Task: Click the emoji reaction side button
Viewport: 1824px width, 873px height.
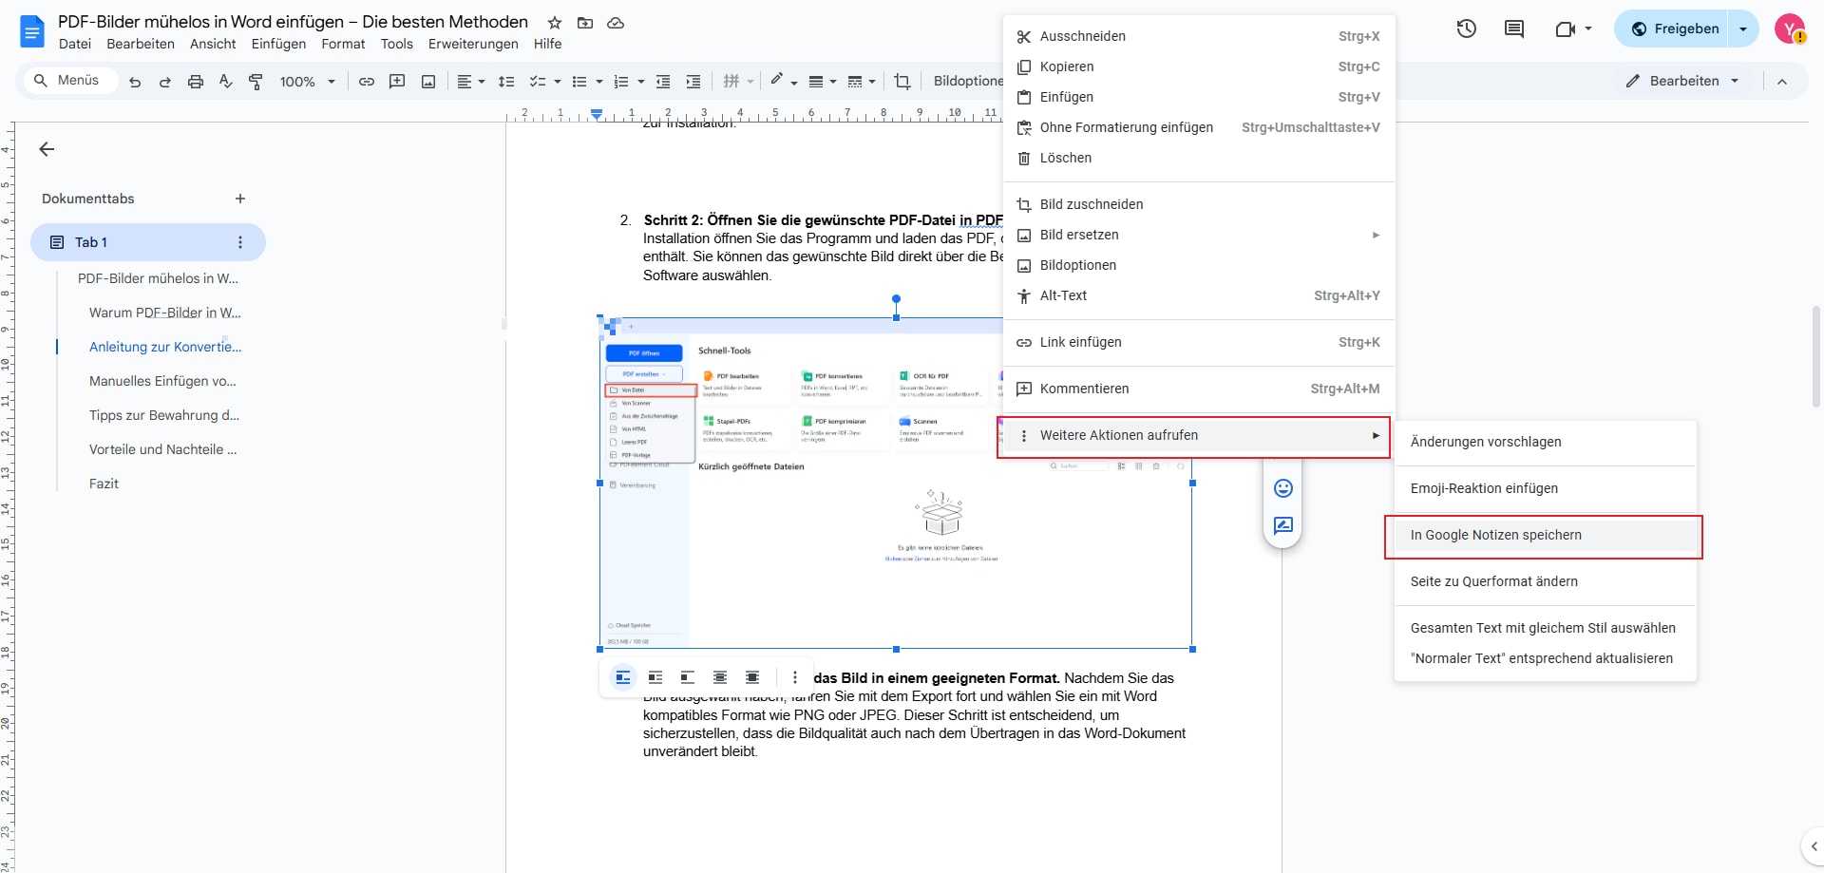Action: coord(1283,488)
